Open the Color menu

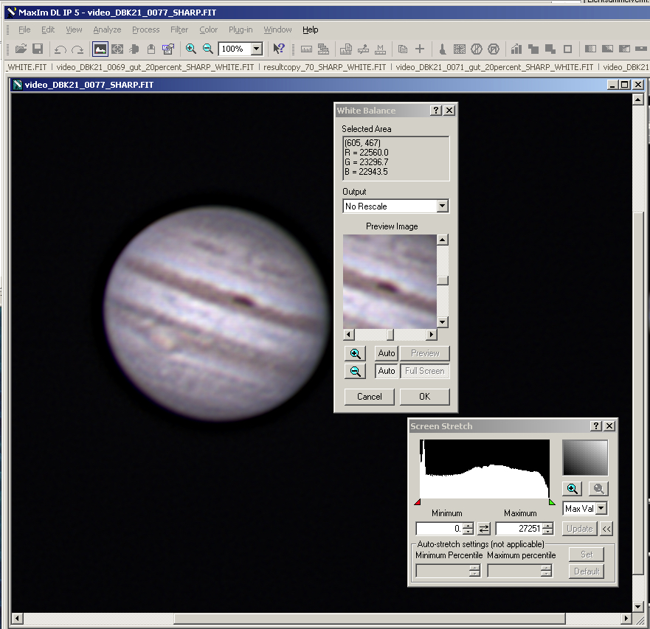click(208, 29)
